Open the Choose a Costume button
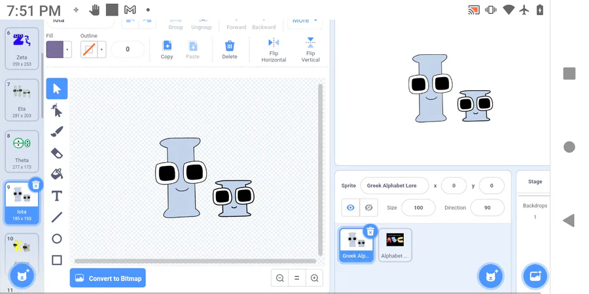The width and height of the screenshot is (589, 294). (x=22, y=276)
